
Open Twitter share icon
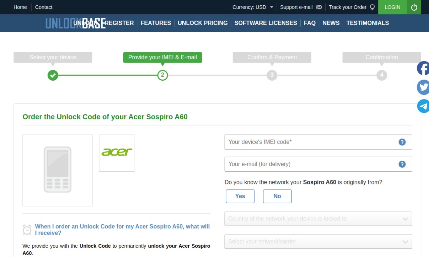point(423,87)
